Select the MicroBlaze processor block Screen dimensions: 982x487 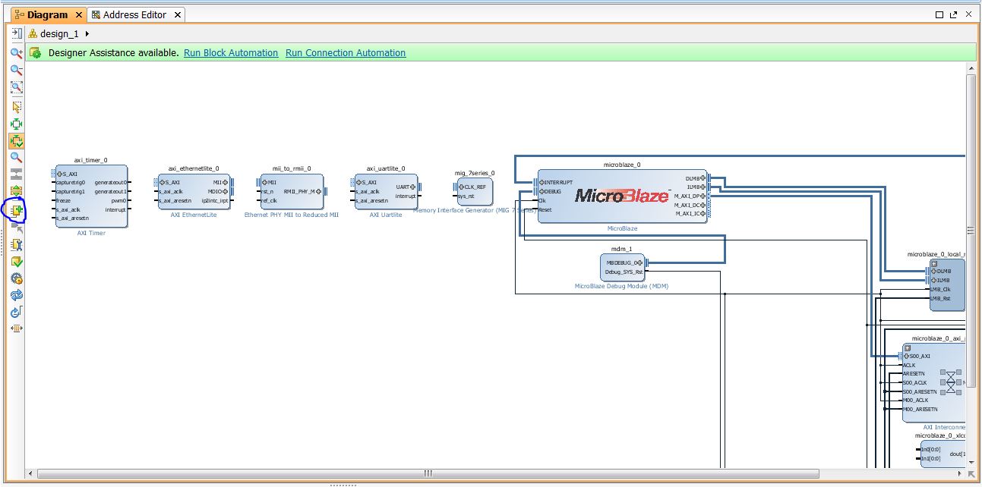(622, 196)
